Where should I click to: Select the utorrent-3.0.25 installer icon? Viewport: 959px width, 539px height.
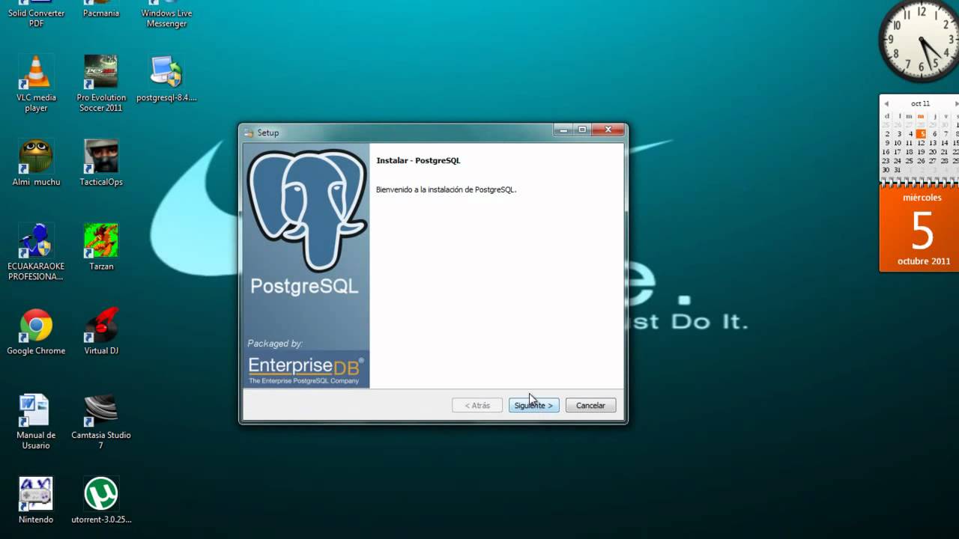(101, 500)
